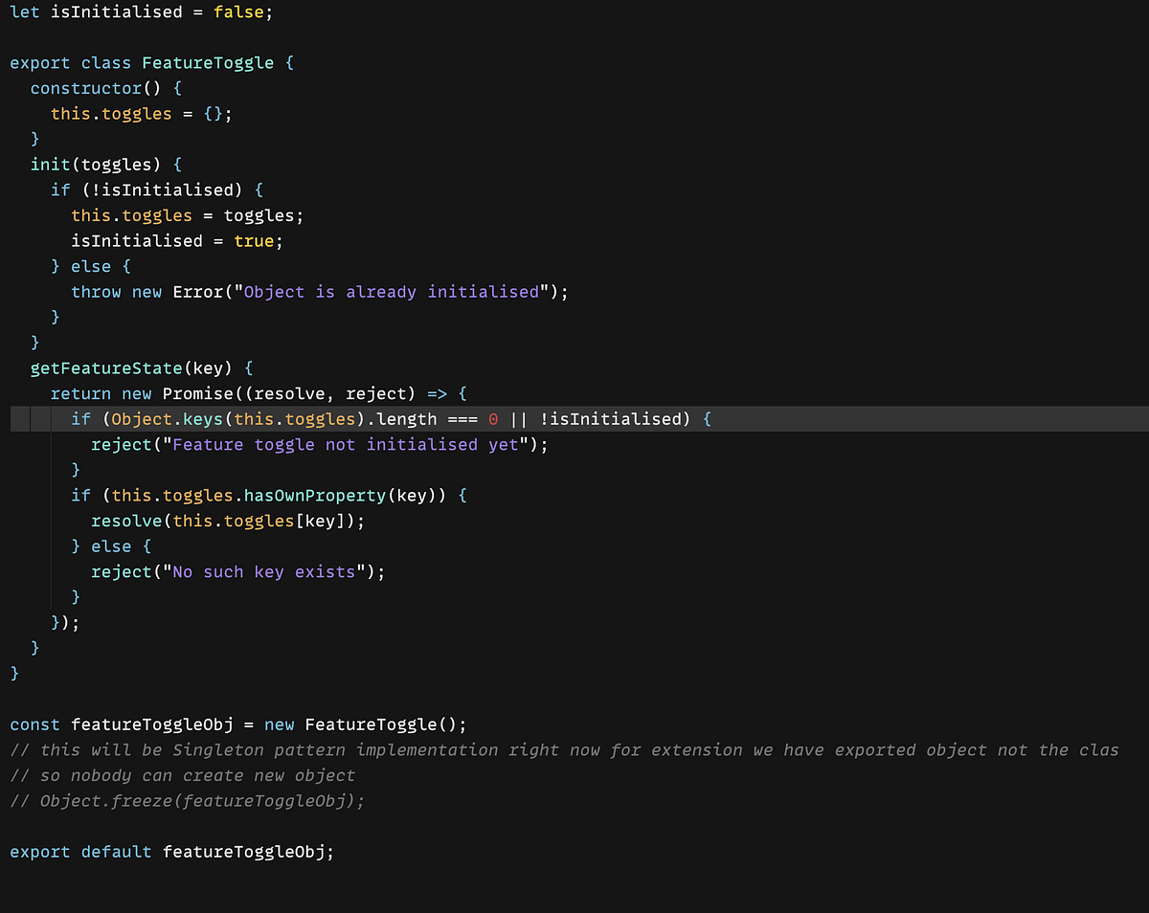Click the red zero literal
Viewport: 1149px width, 913px height.
click(x=493, y=418)
